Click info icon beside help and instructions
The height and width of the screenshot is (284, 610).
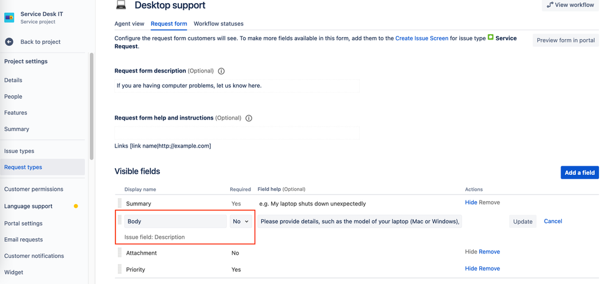coord(249,118)
